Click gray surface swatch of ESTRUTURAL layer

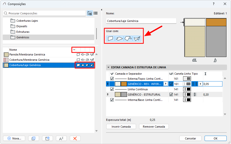click(124, 95)
